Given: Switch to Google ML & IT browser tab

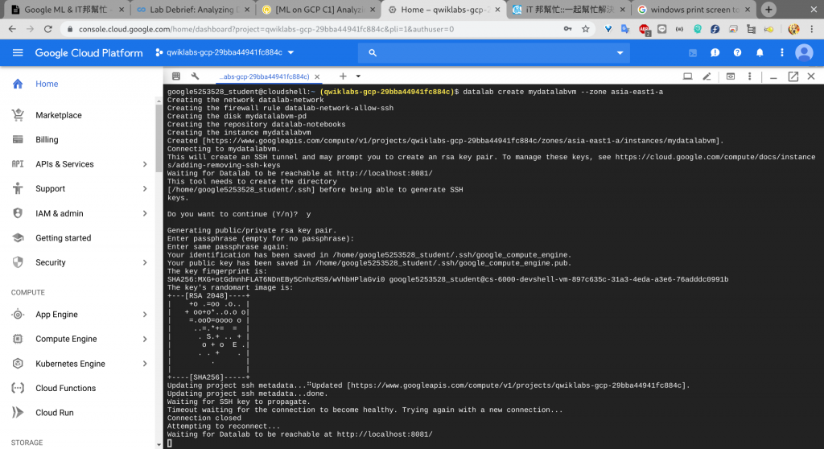Looking at the screenshot, I should point(65,10).
